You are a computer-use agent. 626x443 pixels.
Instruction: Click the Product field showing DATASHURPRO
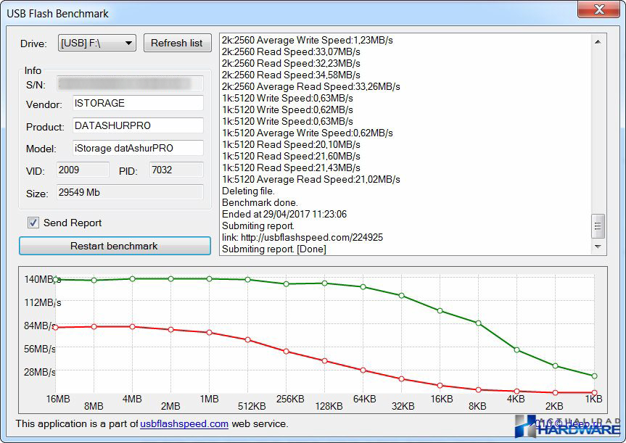pyautogui.click(x=138, y=125)
